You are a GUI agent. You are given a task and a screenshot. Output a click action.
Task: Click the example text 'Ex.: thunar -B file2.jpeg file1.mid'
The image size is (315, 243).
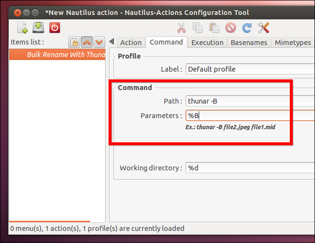tap(230, 127)
